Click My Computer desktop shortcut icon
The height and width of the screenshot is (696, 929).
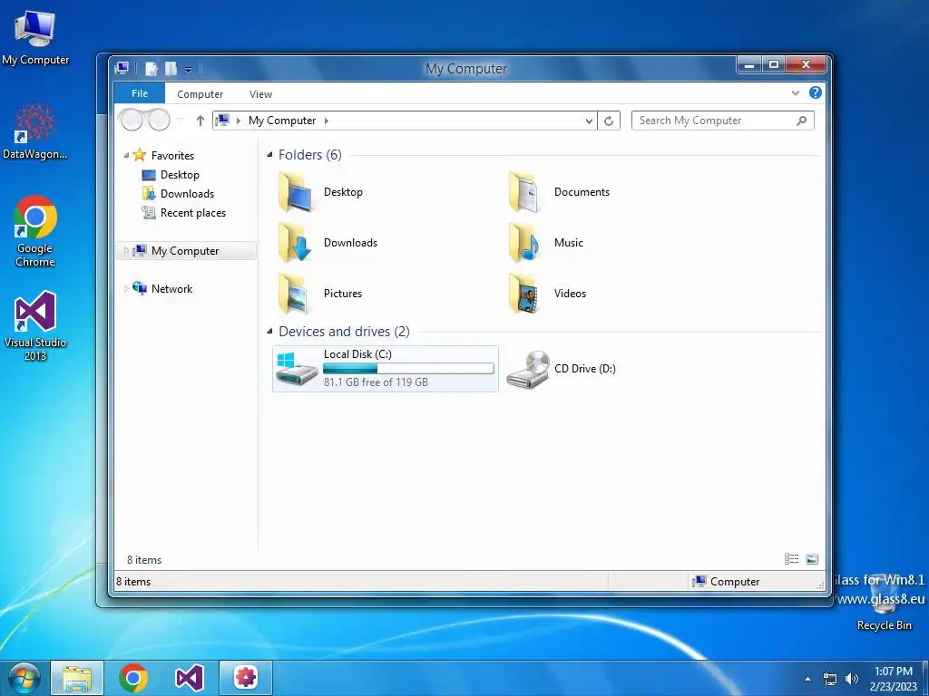click(35, 38)
